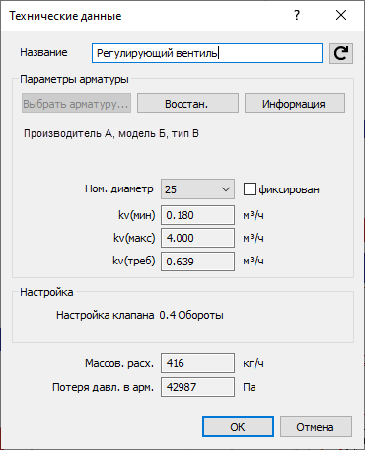Click the Настройка group label
The height and width of the screenshot is (450, 365).
point(46,292)
